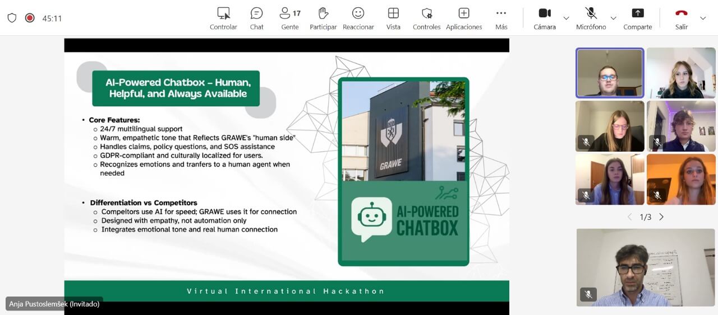Toggle the Cámara on or off
Viewport: 718px width, 315px height.
tap(545, 18)
